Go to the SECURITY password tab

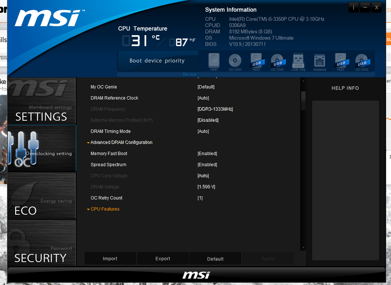point(41,243)
